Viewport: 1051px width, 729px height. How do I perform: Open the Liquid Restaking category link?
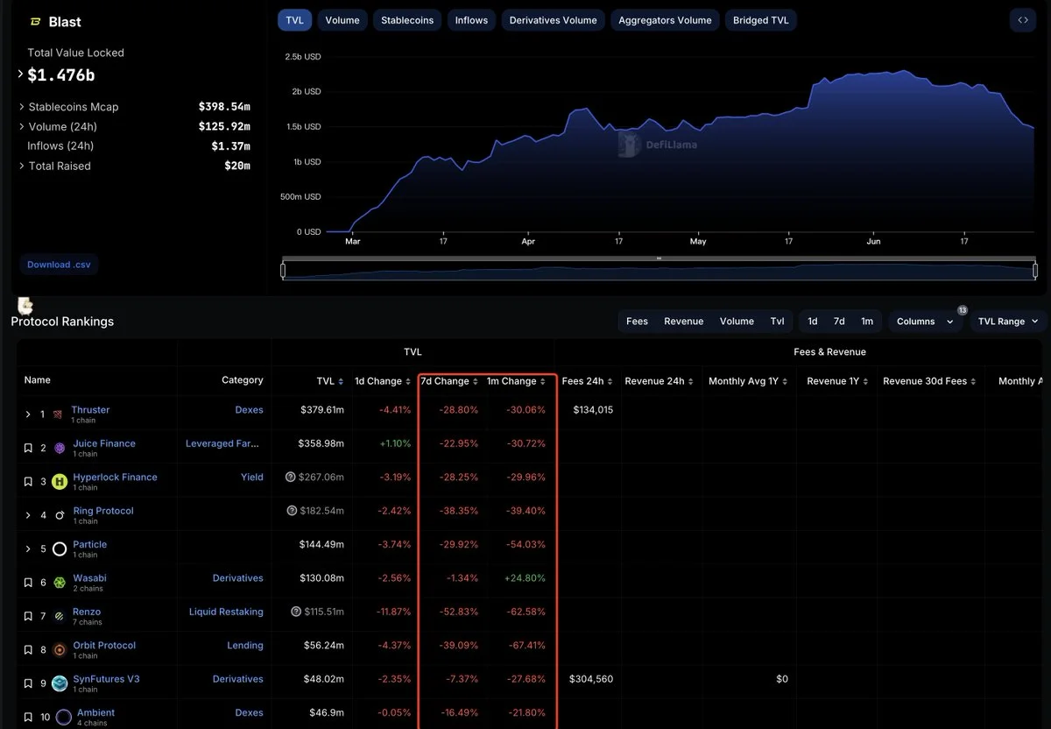point(226,612)
